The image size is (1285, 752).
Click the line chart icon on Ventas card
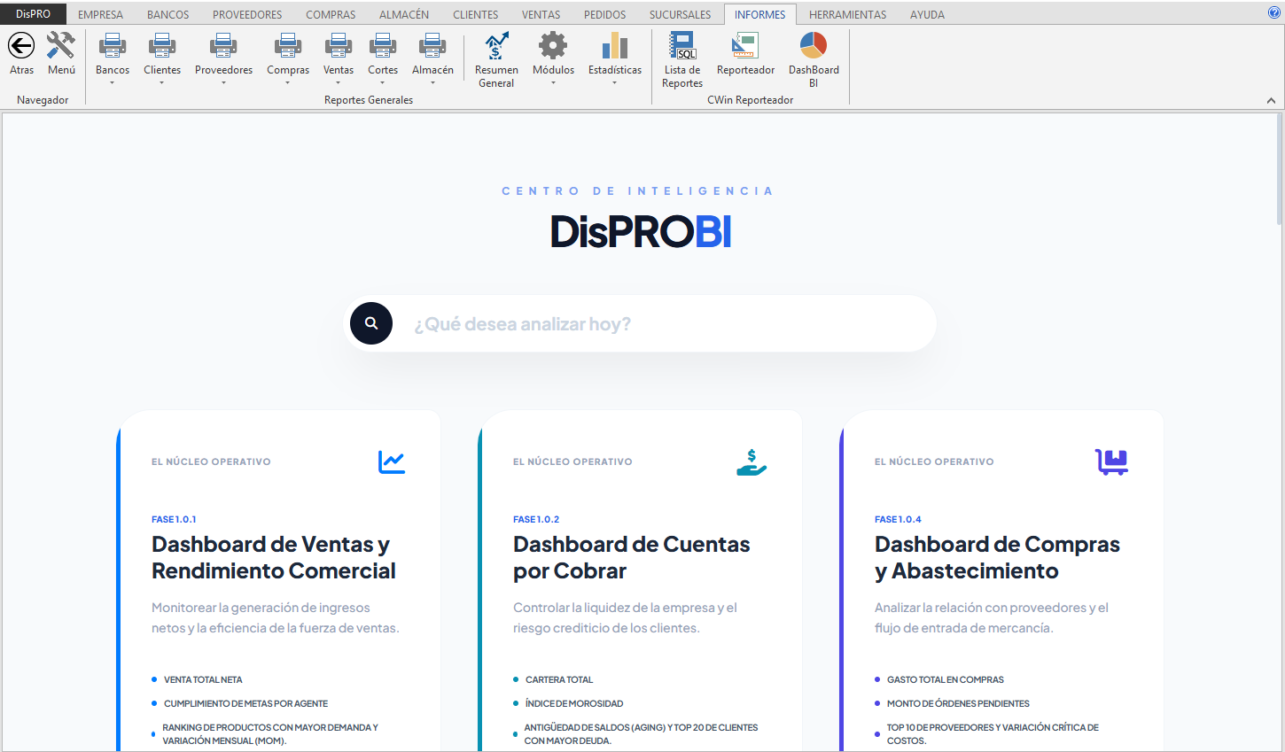click(392, 461)
